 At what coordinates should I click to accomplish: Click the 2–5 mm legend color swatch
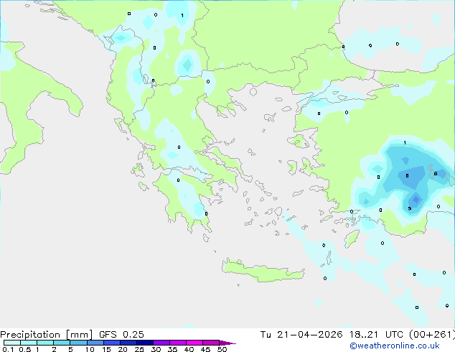click(62, 343)
